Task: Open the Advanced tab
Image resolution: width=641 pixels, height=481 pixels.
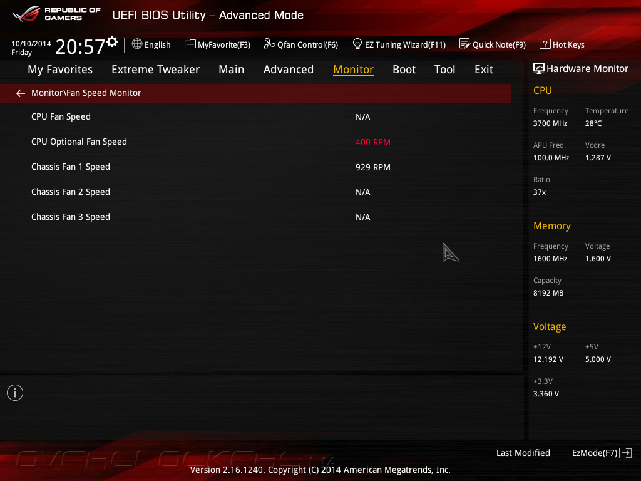Action: point(289,70)
